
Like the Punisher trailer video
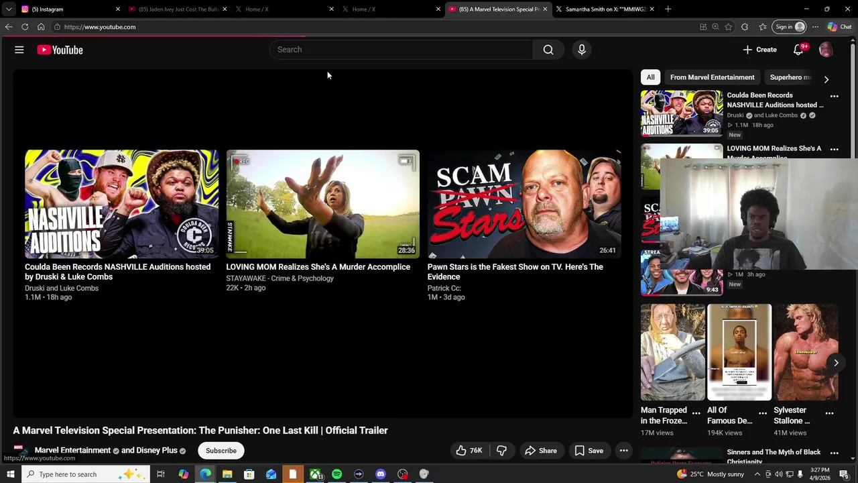pyautogui.click(x=469, y=451)
